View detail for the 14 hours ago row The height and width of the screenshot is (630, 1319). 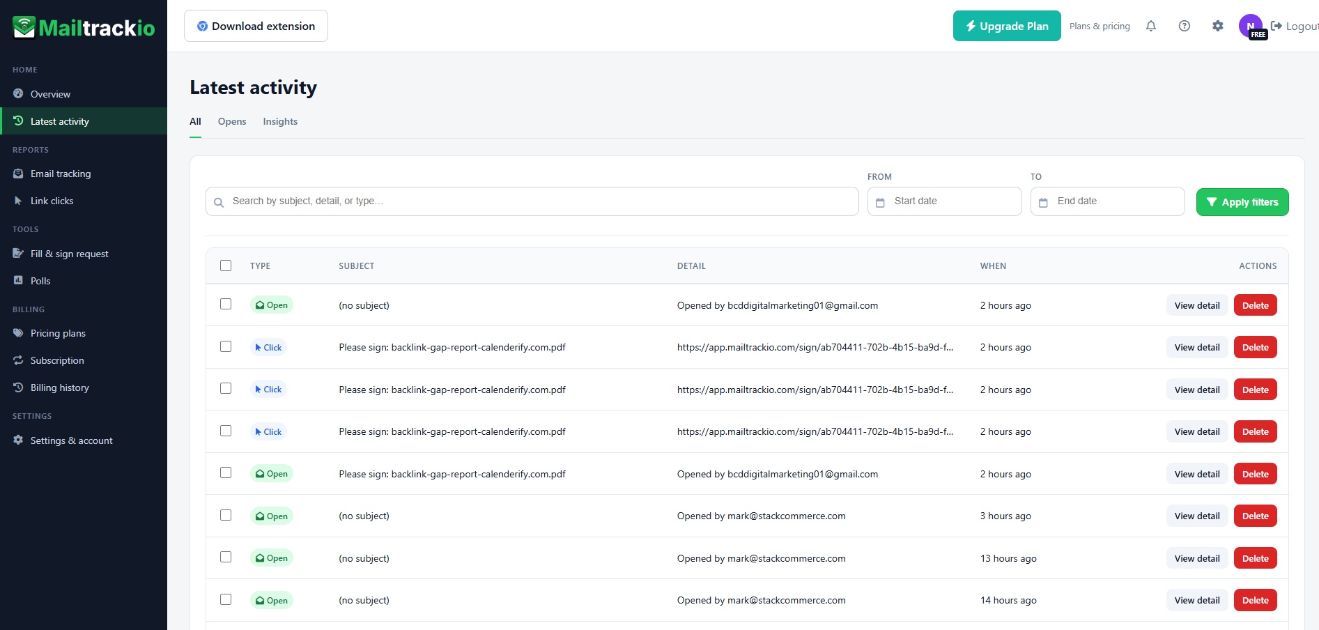tap(1197, 600)
